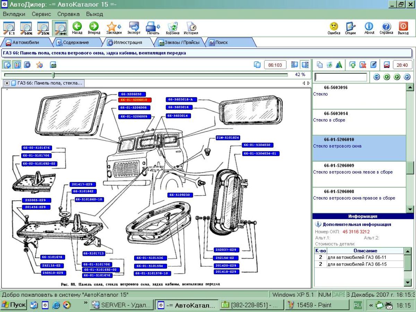Open the Справка menu in menu bar
This screenshot has height=312, width=416.
click(x=68, y=14)
